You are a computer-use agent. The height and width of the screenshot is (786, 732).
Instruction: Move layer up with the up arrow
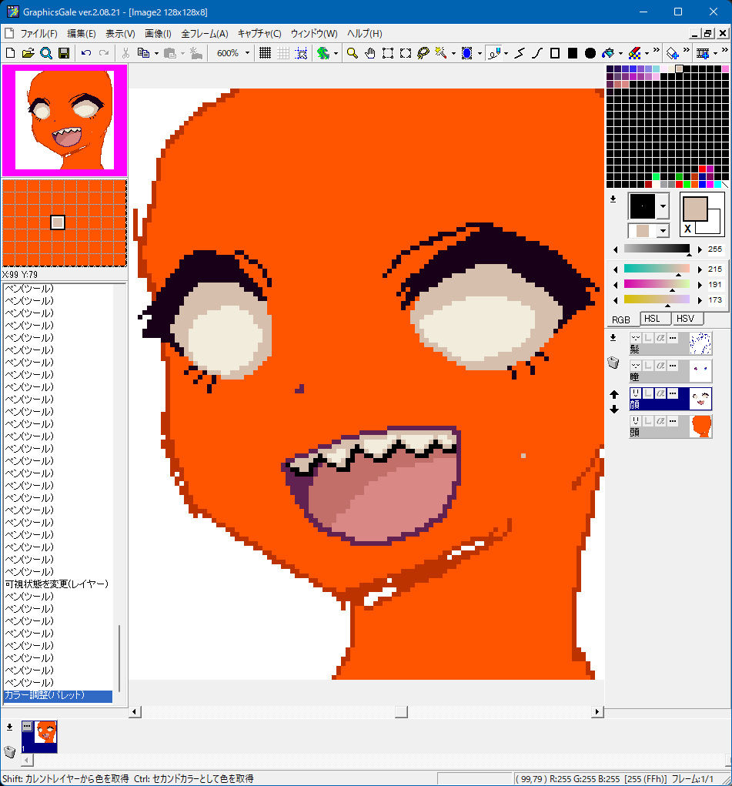[x=614, y=394]
